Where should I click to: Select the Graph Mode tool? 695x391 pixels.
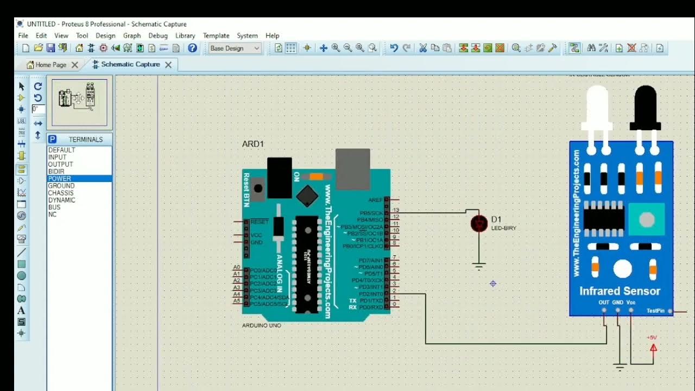click(22, 192)
